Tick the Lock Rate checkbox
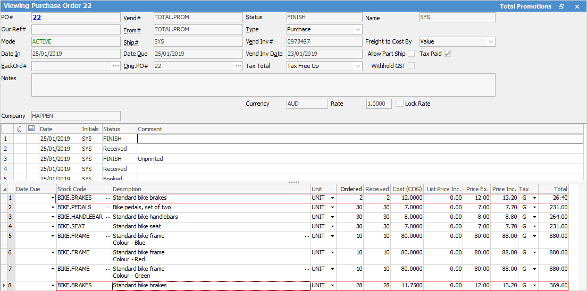The height and width of the screenshot is (291, 587). (x=400, y=104)
